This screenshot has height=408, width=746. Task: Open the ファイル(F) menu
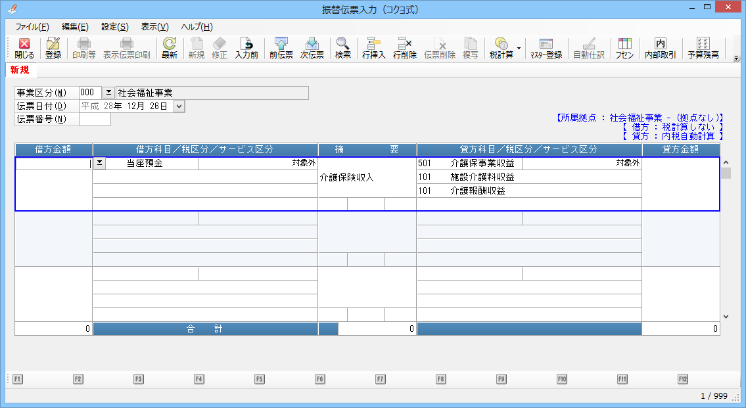(x=32, y=27)
